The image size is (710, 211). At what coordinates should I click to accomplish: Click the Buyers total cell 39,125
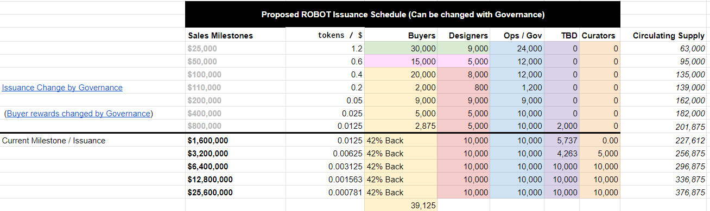(x=401, y=206)
